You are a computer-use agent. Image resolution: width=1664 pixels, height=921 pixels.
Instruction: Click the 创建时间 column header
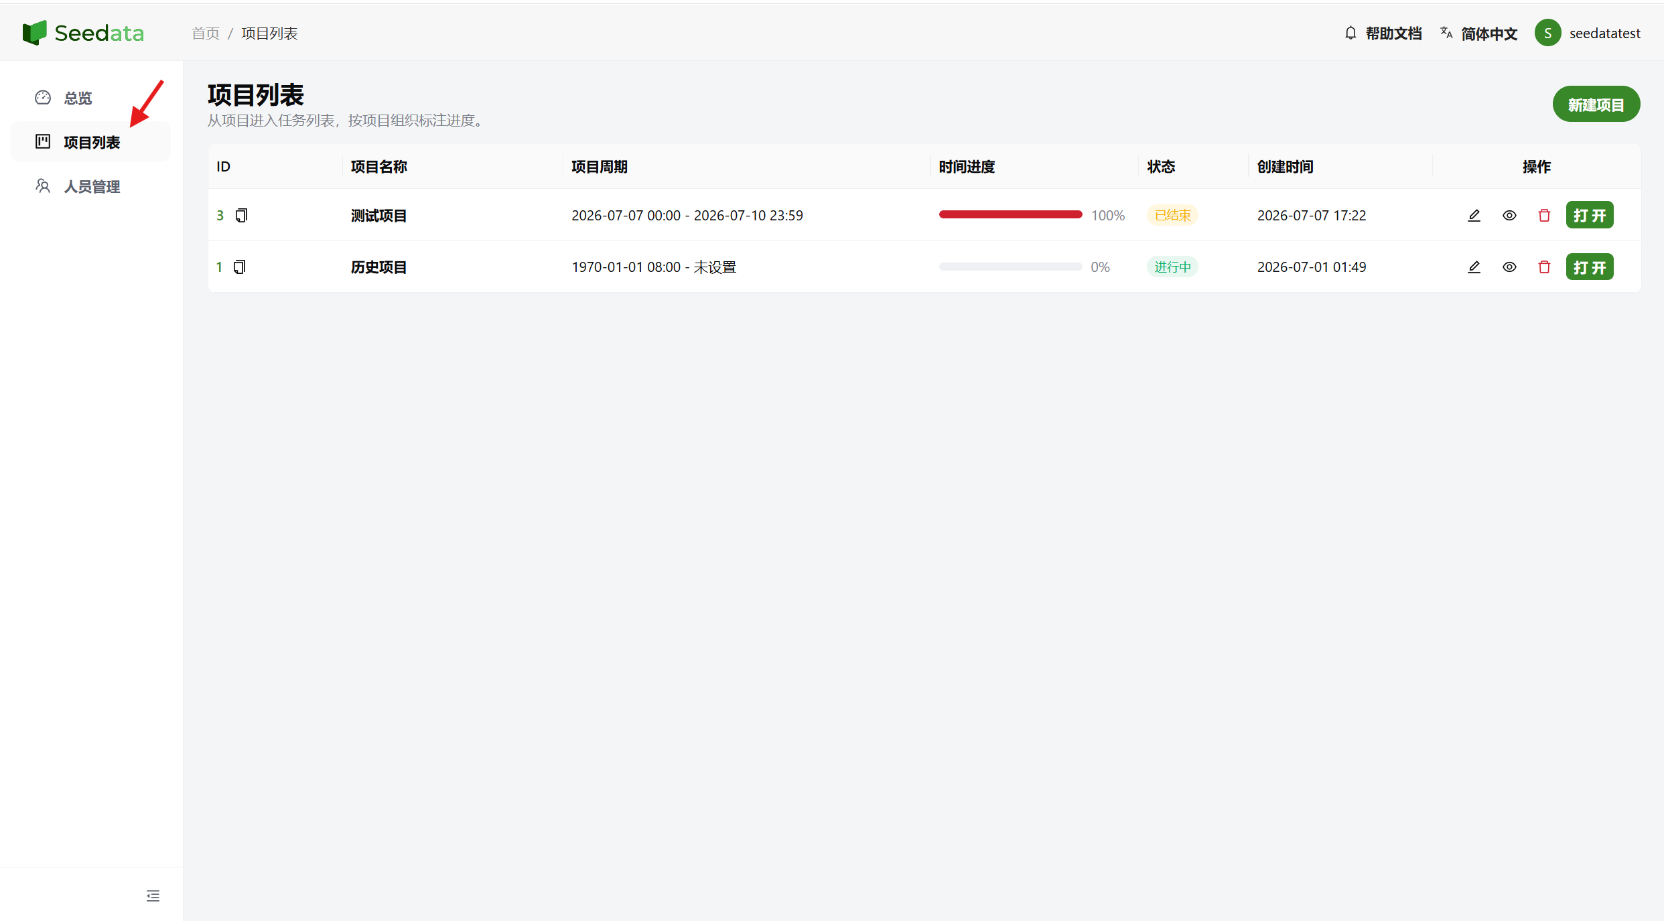(x=1285, y=166)
